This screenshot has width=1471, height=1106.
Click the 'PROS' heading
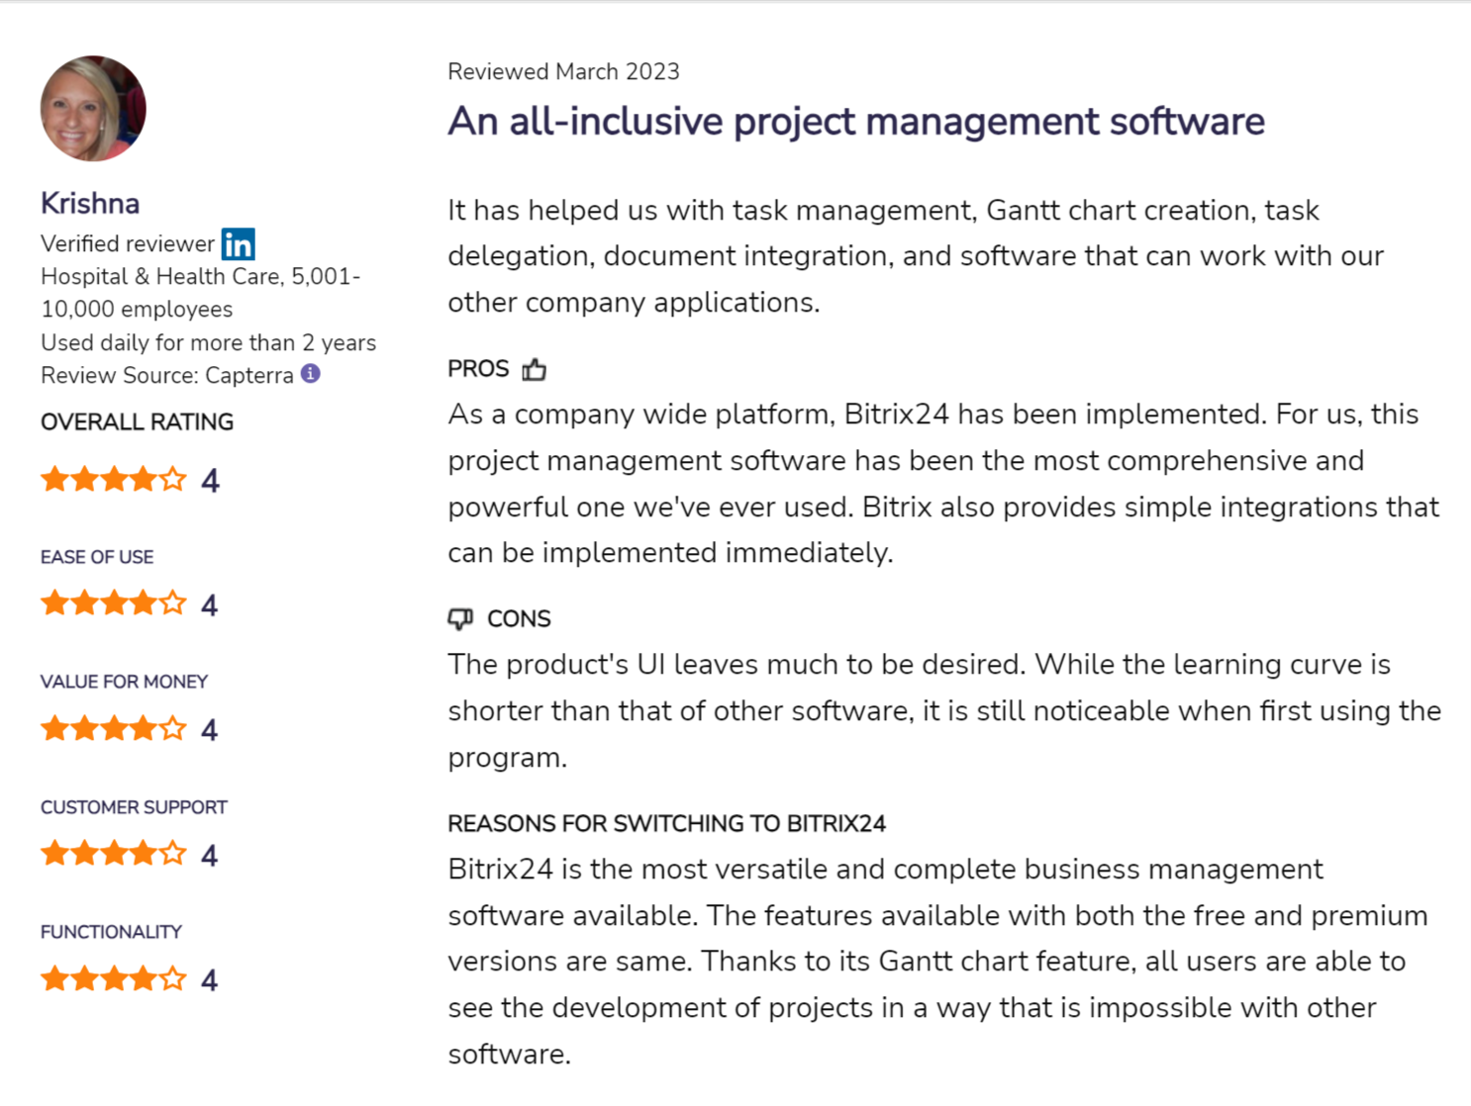[x=478, y=369]
